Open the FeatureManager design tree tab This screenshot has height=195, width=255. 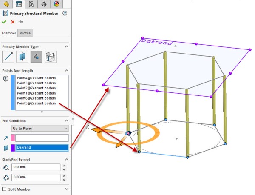point(6,4)
